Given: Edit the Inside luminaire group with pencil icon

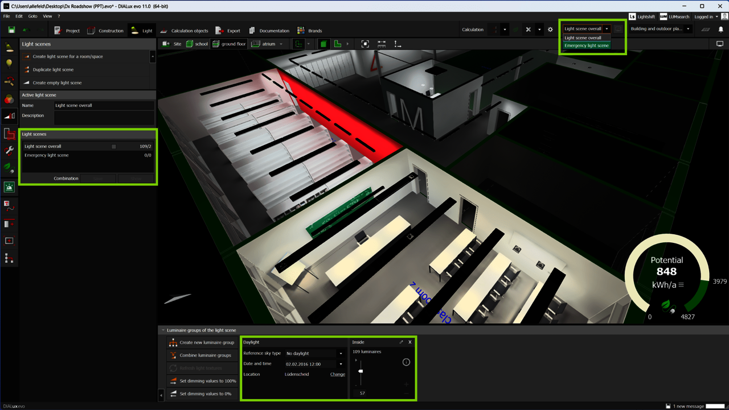Looking at the screenshot, I should coord(401,342).
